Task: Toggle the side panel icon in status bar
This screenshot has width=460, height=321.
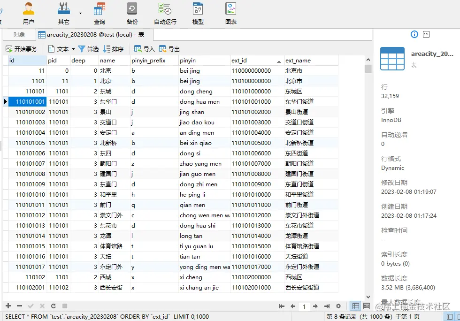Action: [x=449, y=317]
